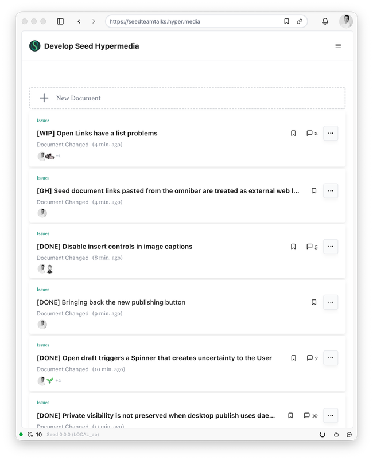Focus the URL address field
The image size is (373, 460).
tap(194, 21)
